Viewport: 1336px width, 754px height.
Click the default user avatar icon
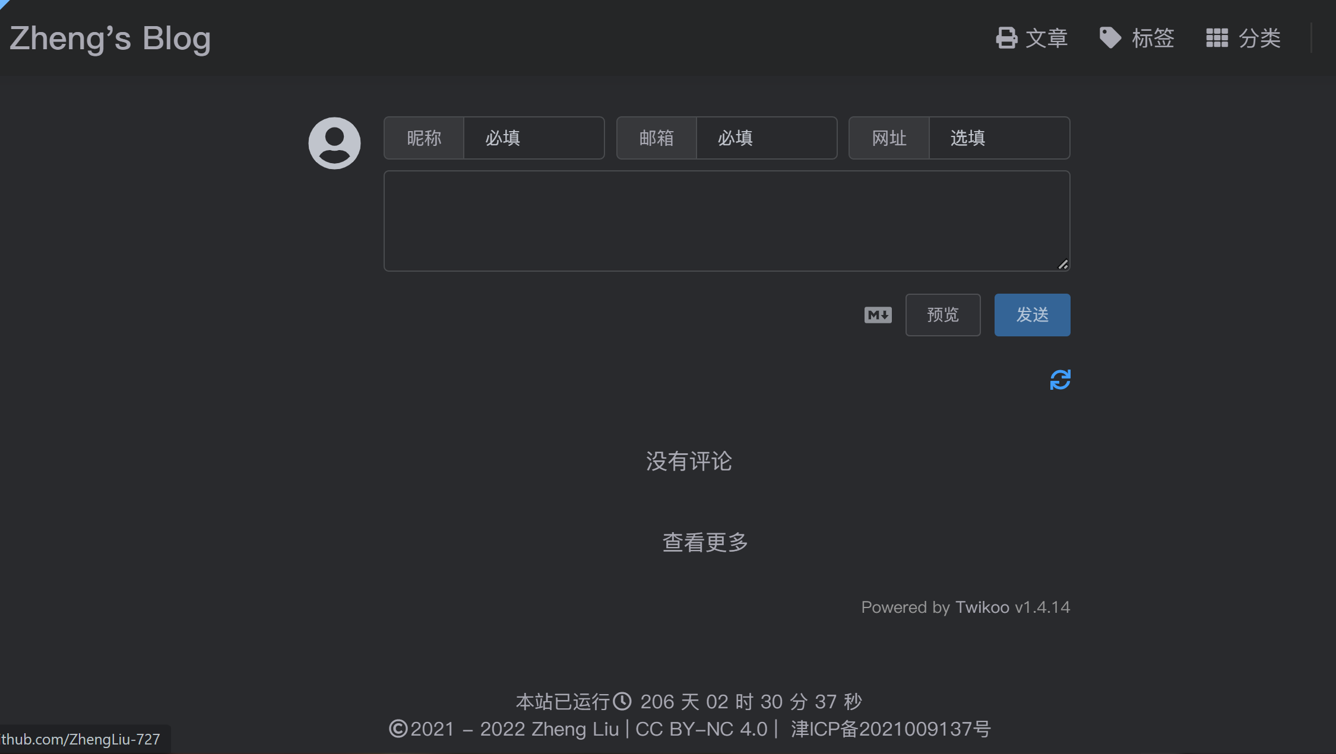click(334, 143)
